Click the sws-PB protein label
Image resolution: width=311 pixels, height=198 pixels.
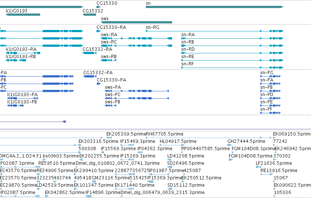(x=113, y=102)
